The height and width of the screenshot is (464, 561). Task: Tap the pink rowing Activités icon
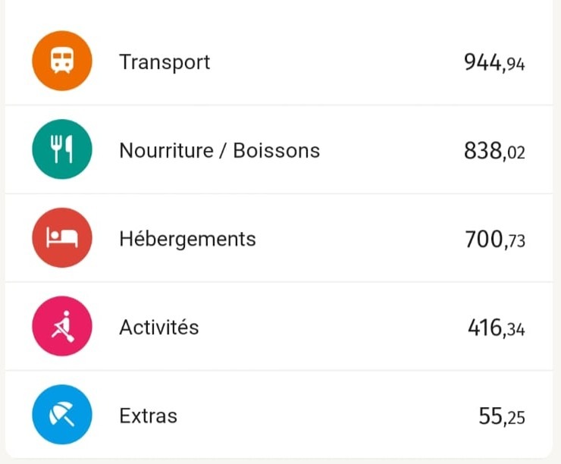tap(62, 326)
